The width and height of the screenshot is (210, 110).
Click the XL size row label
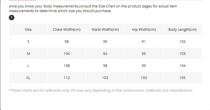[x=28, y=78]
